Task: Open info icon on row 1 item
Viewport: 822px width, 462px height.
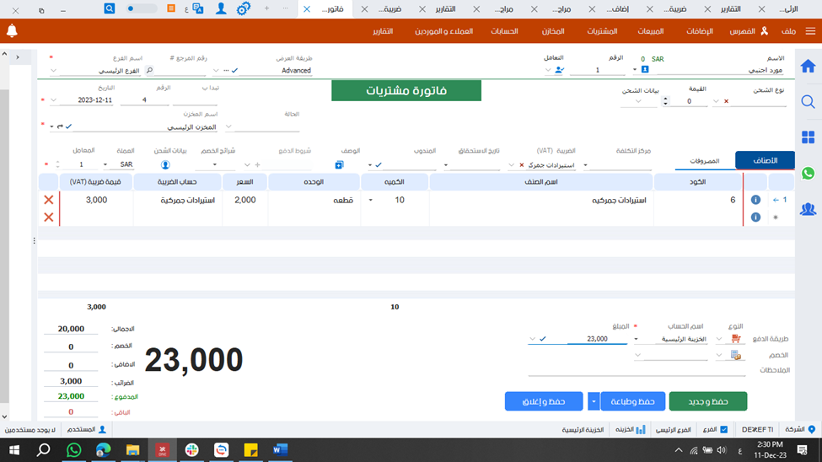Action: click(x=755, y=200)
